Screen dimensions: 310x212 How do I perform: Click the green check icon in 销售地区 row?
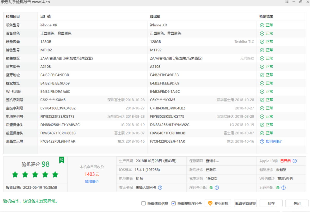[x=262, y=58]
